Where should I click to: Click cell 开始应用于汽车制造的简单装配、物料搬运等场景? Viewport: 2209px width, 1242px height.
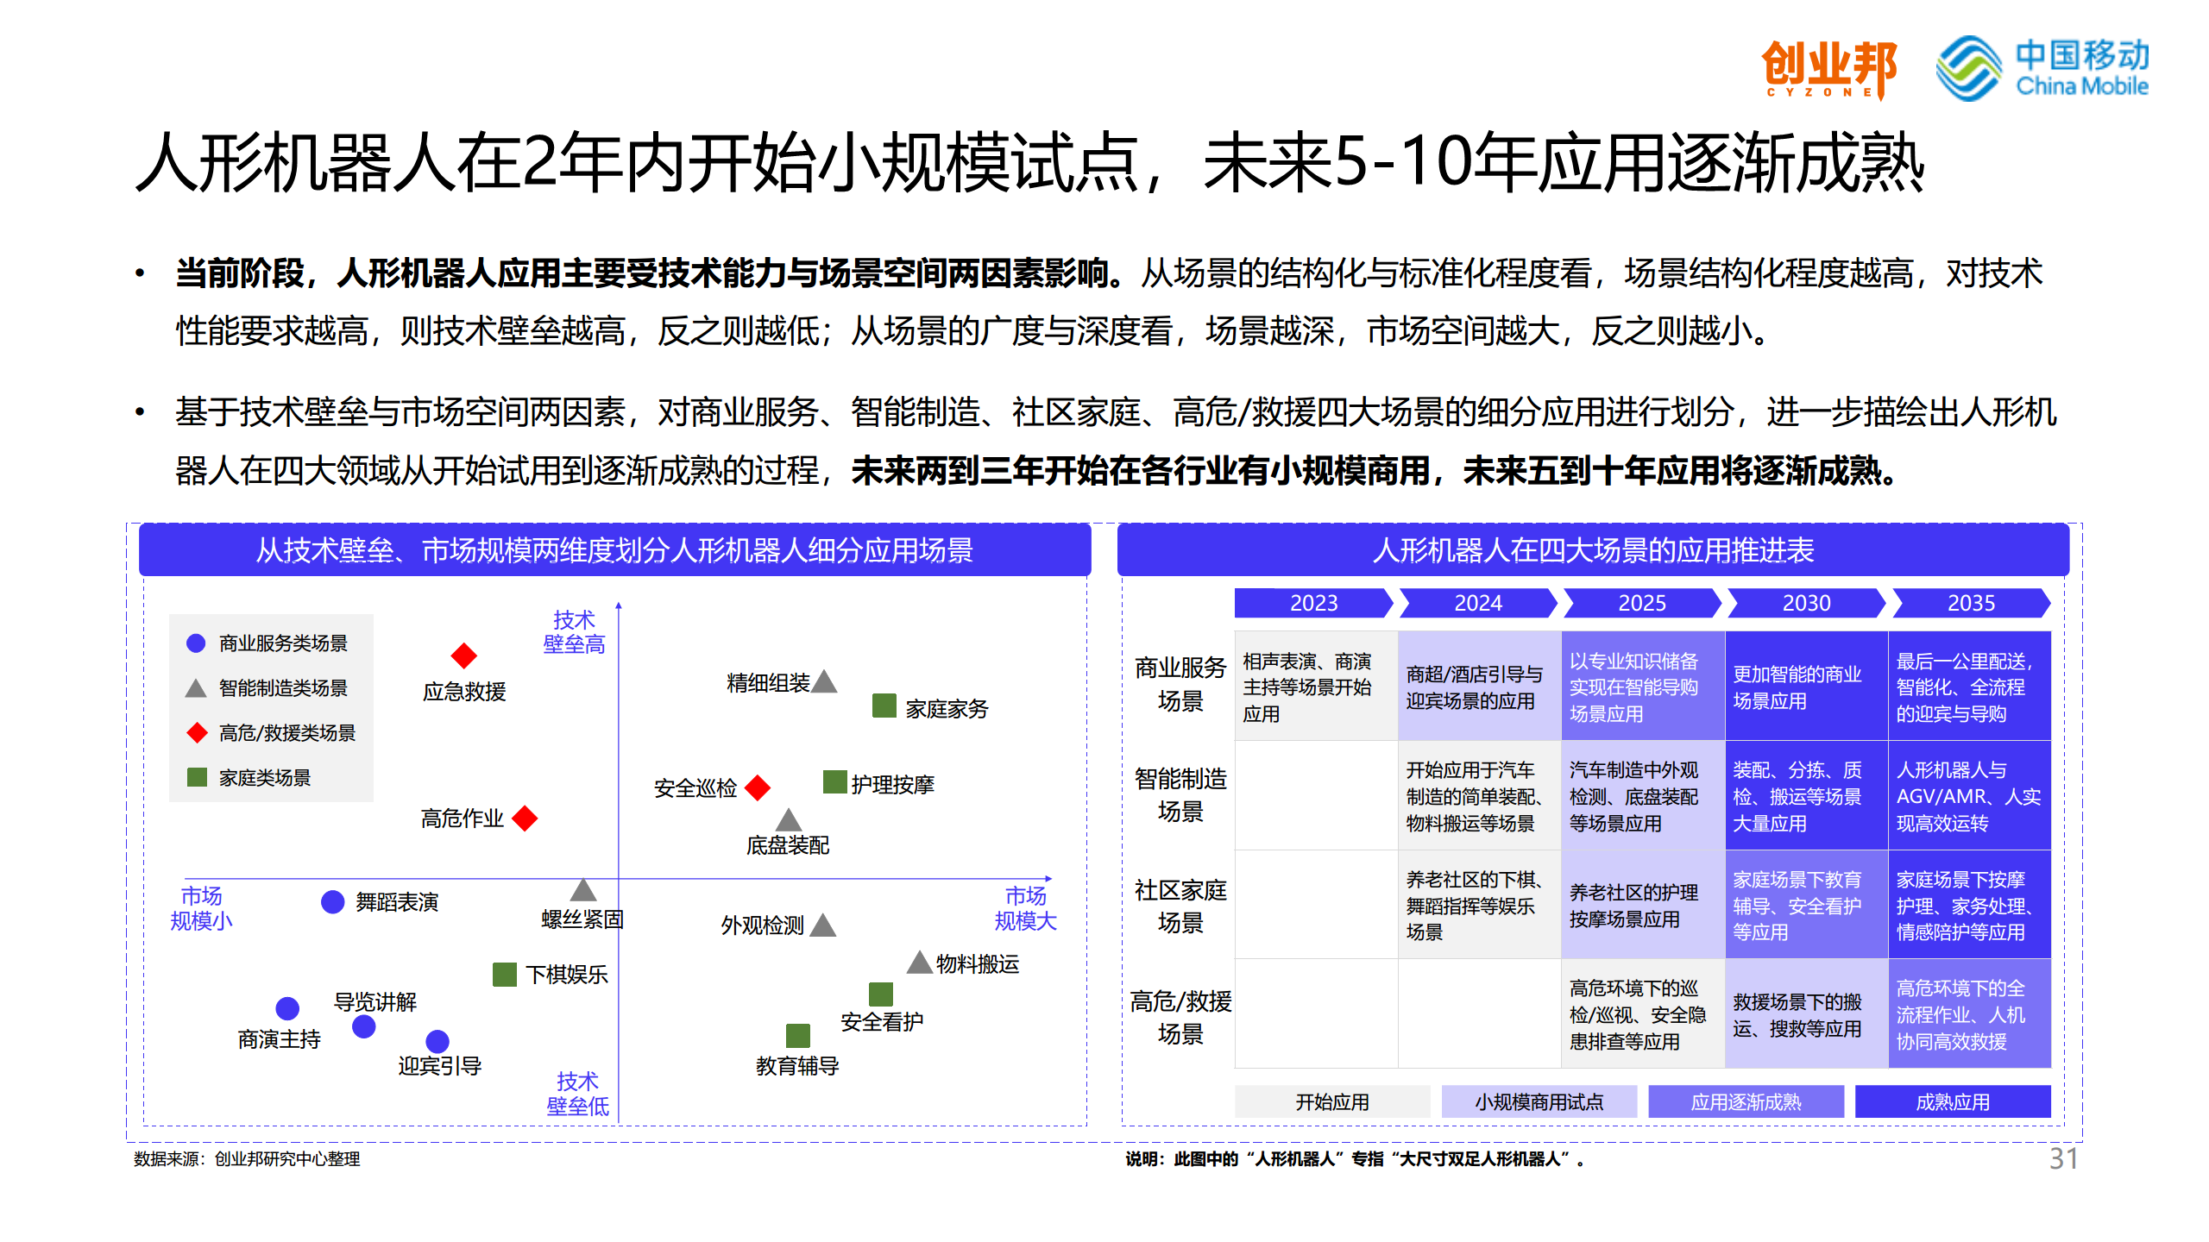[1479, 796]
